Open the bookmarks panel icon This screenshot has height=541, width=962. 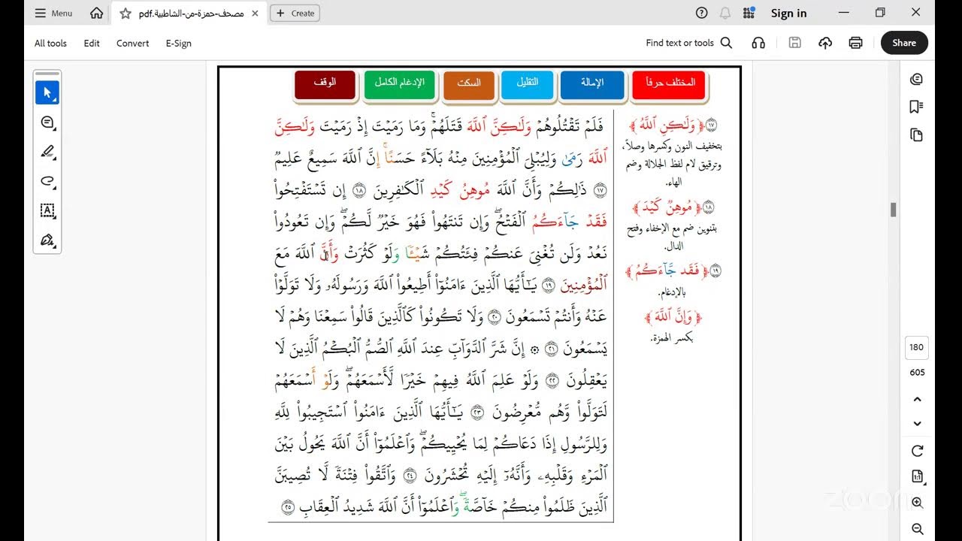pos(916,107)
